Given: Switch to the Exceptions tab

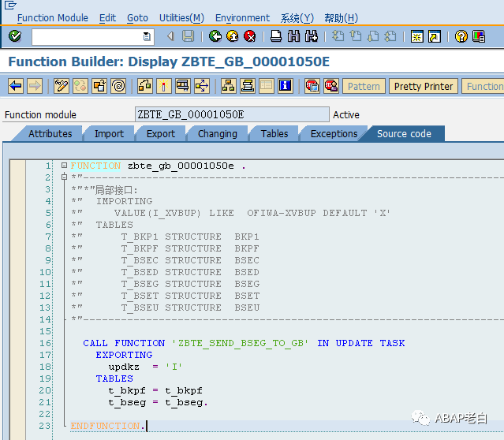Looking at the screenshot, I should pos(334,134).
